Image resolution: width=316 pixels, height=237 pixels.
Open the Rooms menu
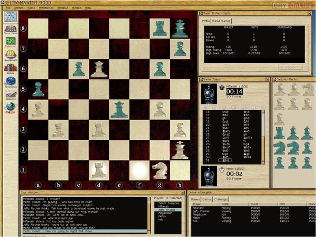pyautogui.click(x=77, y=8)
